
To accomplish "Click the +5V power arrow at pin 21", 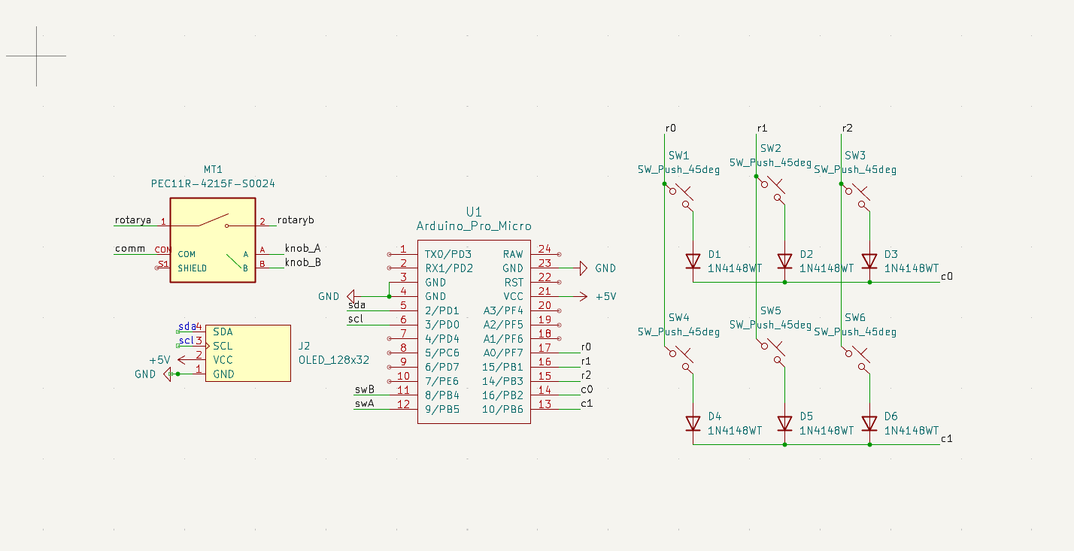I will [x=581, y=296].
